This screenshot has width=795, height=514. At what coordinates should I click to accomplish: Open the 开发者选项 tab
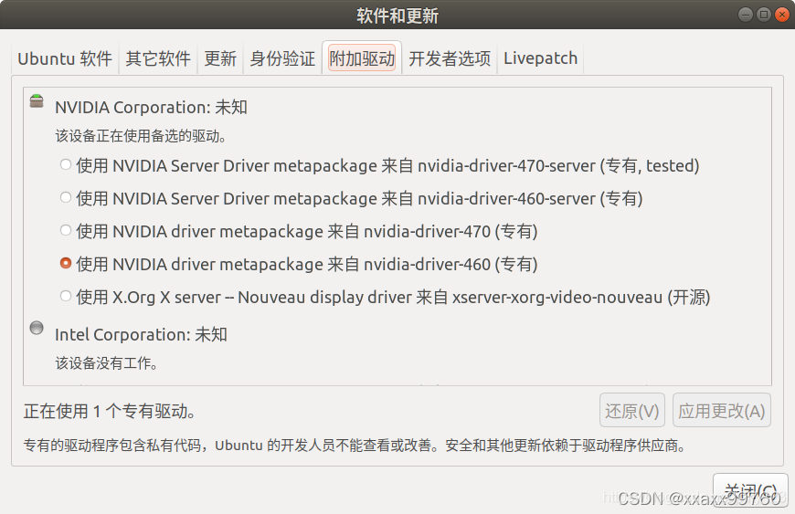click(450, 58)
